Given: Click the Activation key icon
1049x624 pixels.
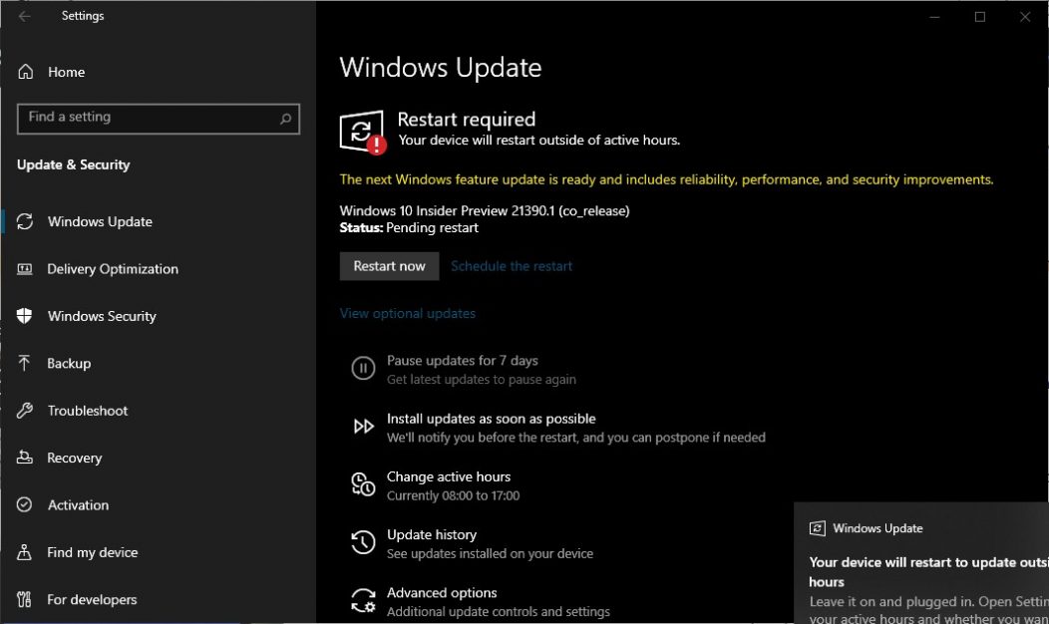Looking at the screenshot, I should pyautogui.click(x=24, y=505).
